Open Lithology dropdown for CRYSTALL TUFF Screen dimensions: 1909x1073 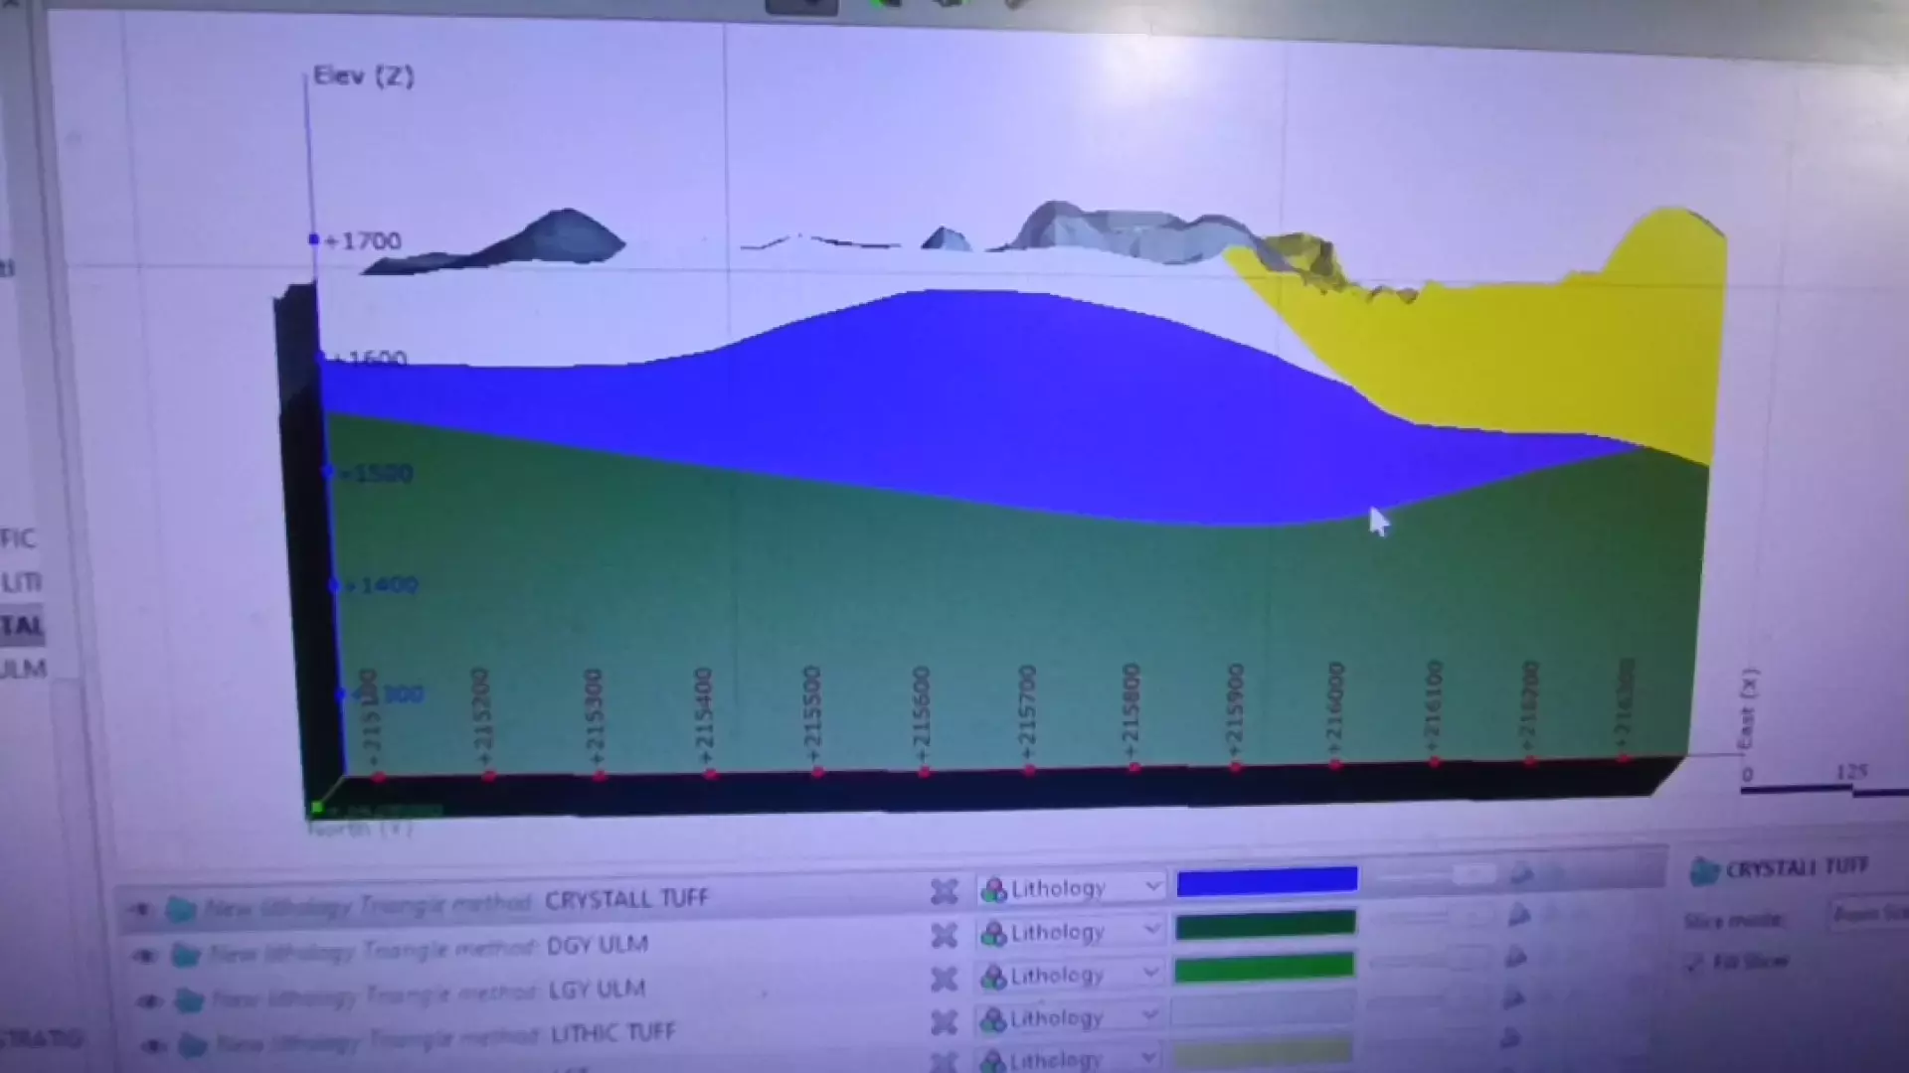click(1071, 888)
